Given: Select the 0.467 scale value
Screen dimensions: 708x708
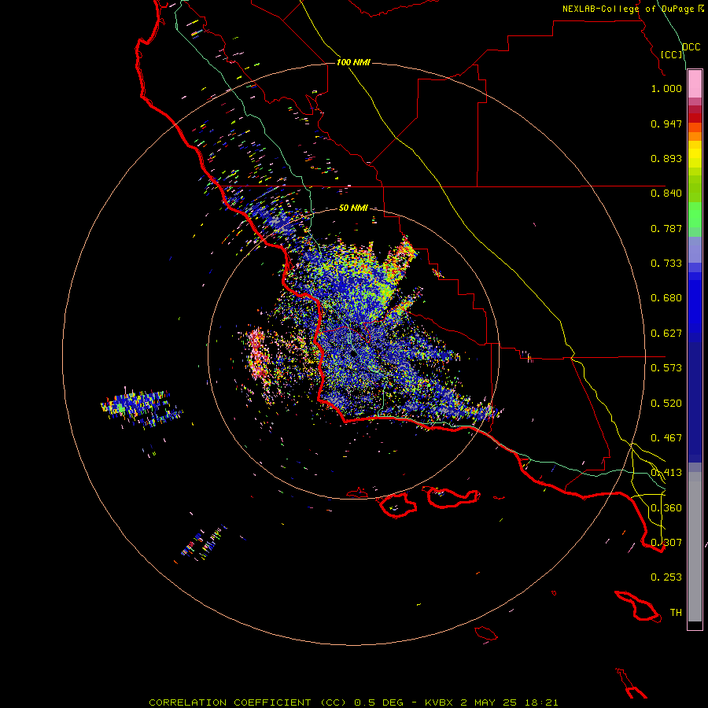Looking at the screenshot, I should click(x=666, y=438).
